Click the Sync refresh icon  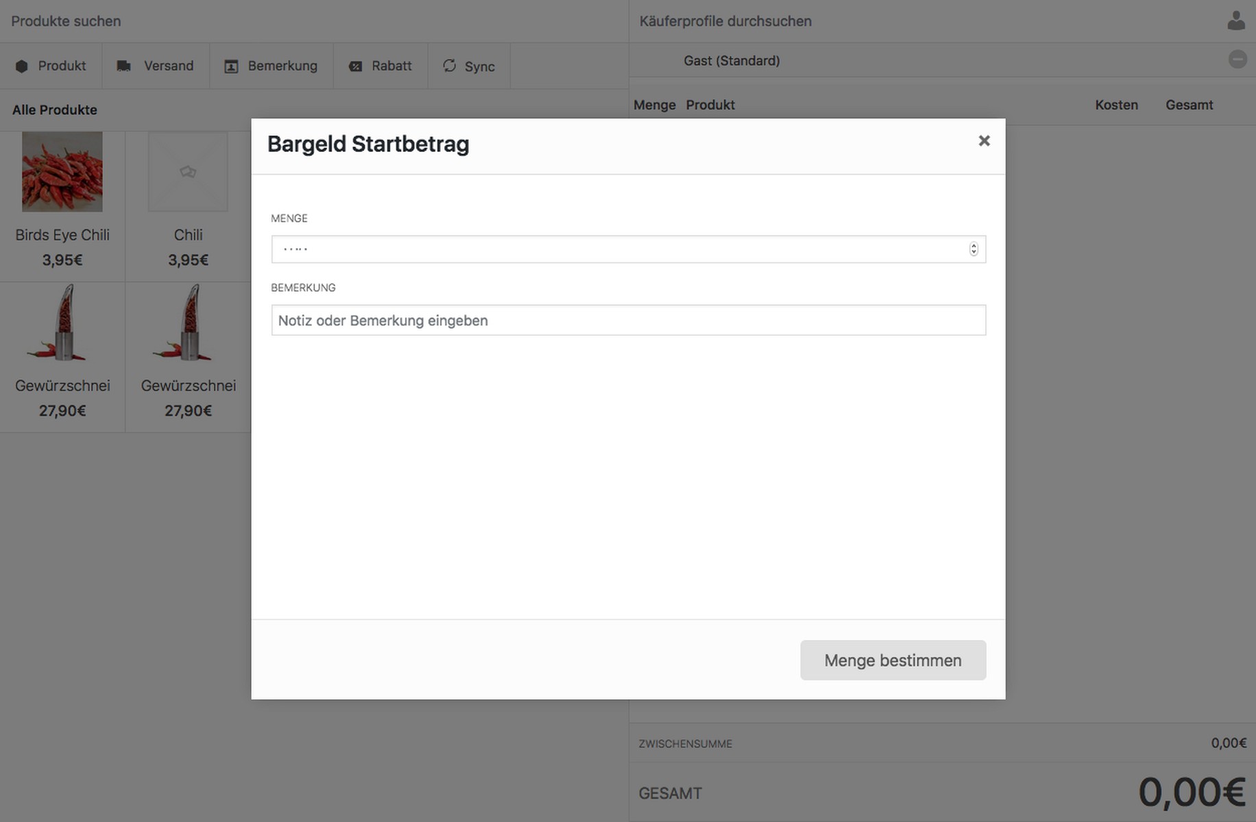click(x=449, y=66)
